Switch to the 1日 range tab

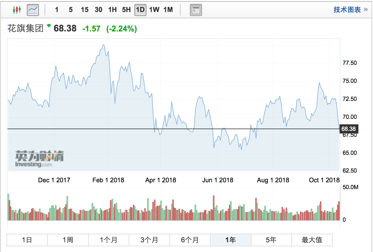pyautogui.click(x=27, y=240)
